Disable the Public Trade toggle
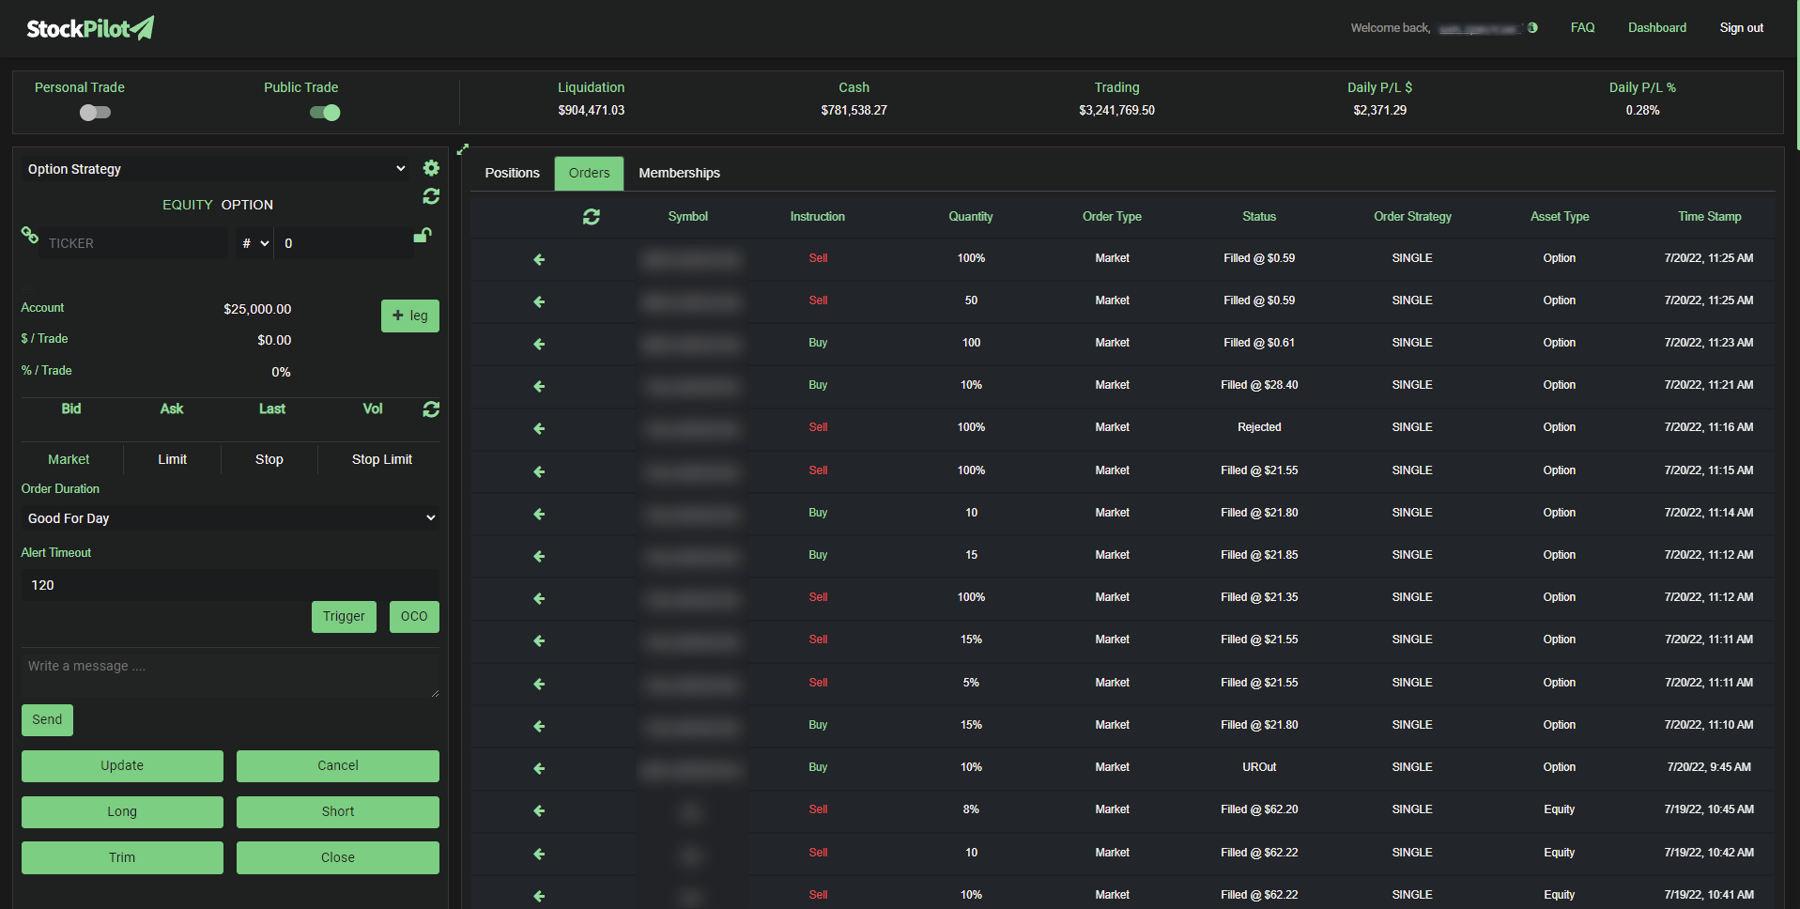1800x909 pixels. coord(324,112)
